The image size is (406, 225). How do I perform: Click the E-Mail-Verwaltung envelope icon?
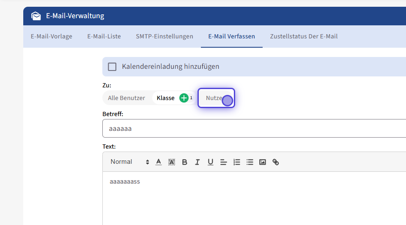[x=36, y=16]
